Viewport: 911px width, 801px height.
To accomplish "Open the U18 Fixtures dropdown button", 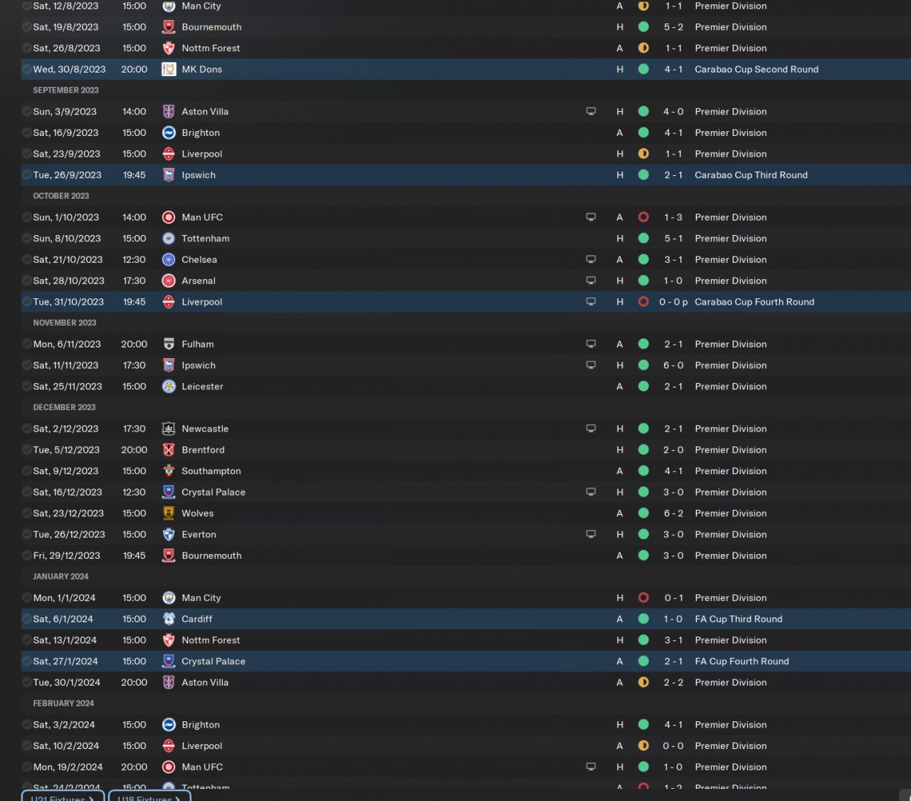I will 149,797.
